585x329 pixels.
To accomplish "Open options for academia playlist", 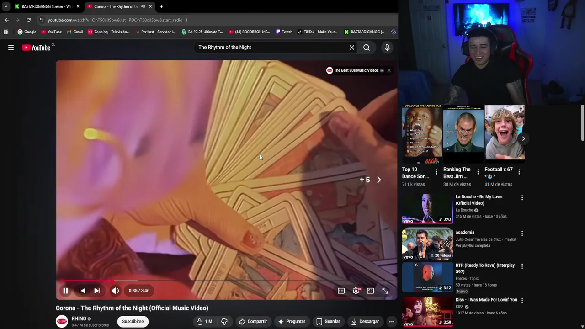I will tap(522, 233).
